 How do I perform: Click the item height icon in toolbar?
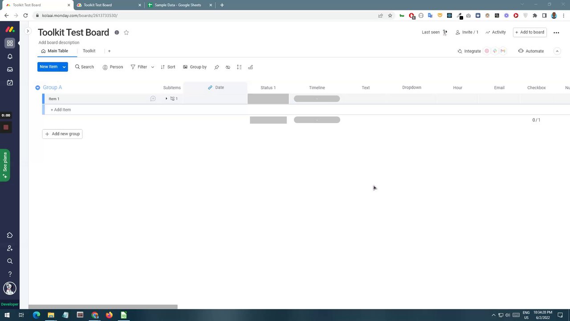coord(239,67)
